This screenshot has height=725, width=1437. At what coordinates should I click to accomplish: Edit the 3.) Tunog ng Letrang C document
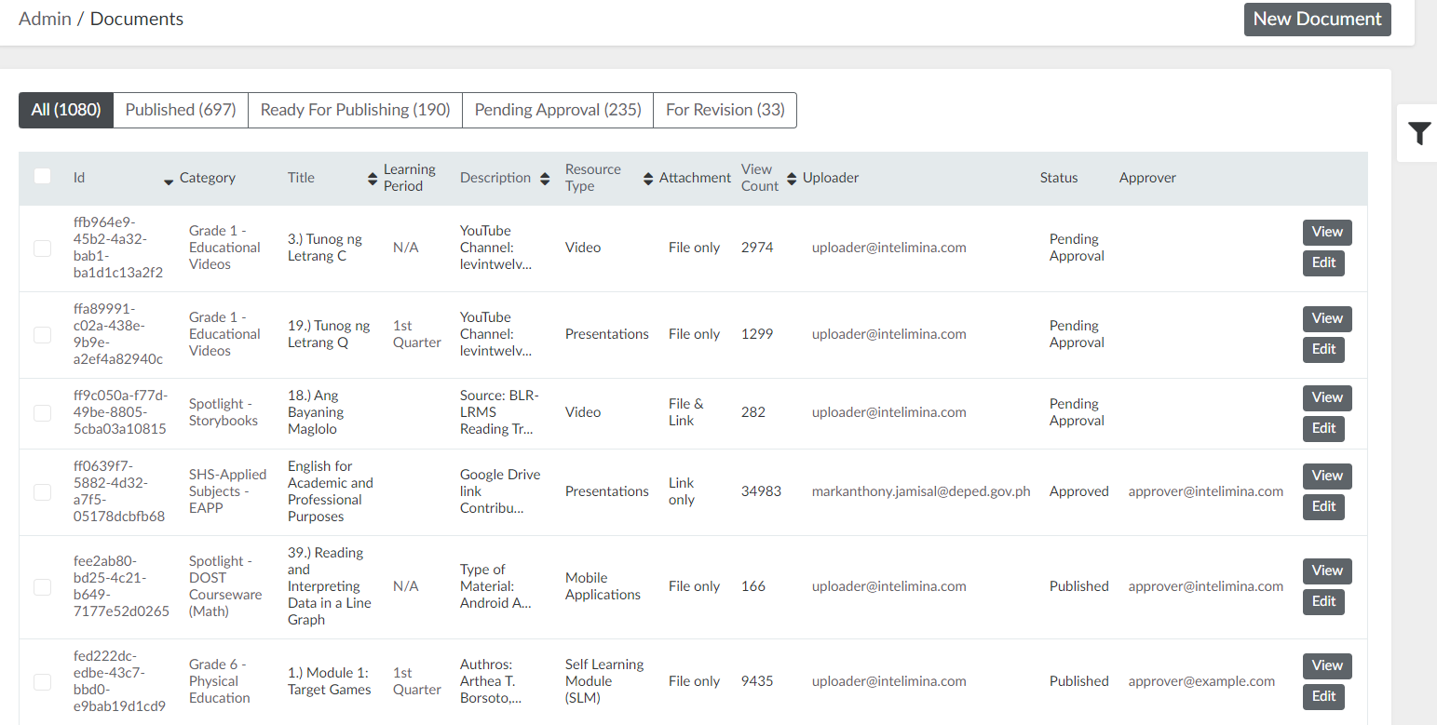pyautogui.click(x=1323, y=263)
